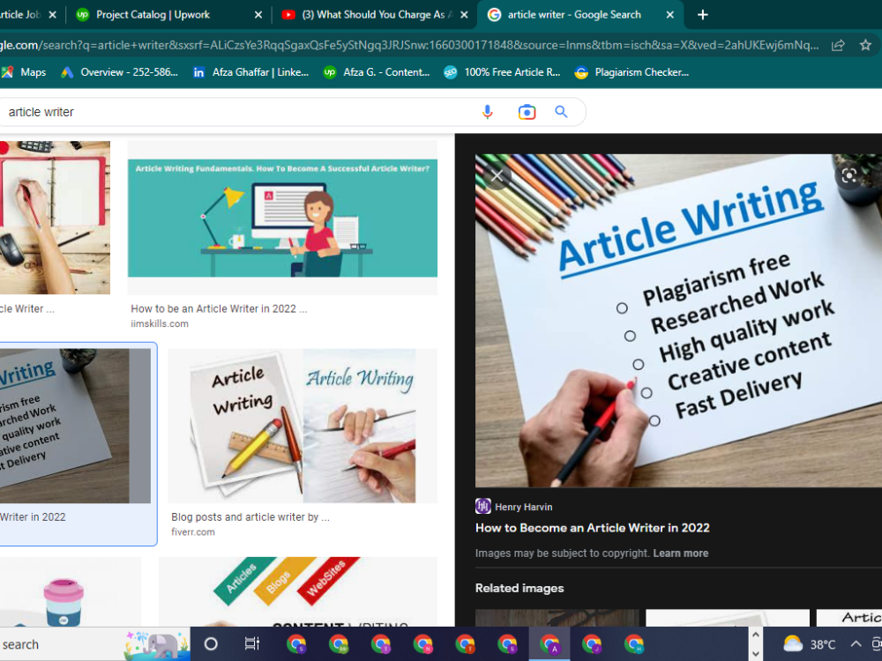The height and width of the screenshot is (661, 882).
Task: Switch to the YouTube tab
Action: pyautogui.click(x=371, y=14)
